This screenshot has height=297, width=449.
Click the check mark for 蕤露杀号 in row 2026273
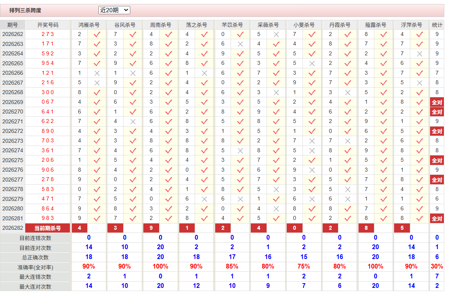[384, 141]
